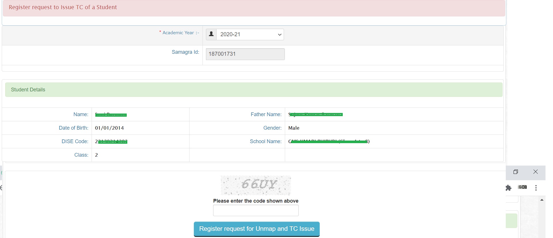Restore down the browser window
The height and width of the screenshot is (238, 553).
pyautogui.click(x=516, y=172)
